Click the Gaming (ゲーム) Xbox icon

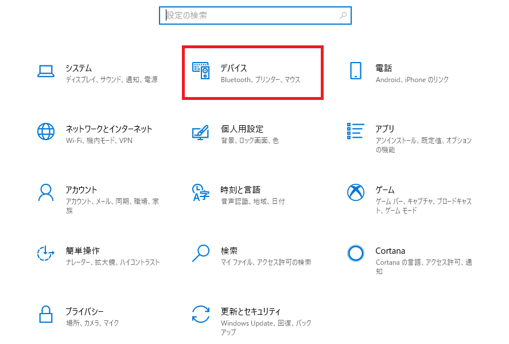356,192
